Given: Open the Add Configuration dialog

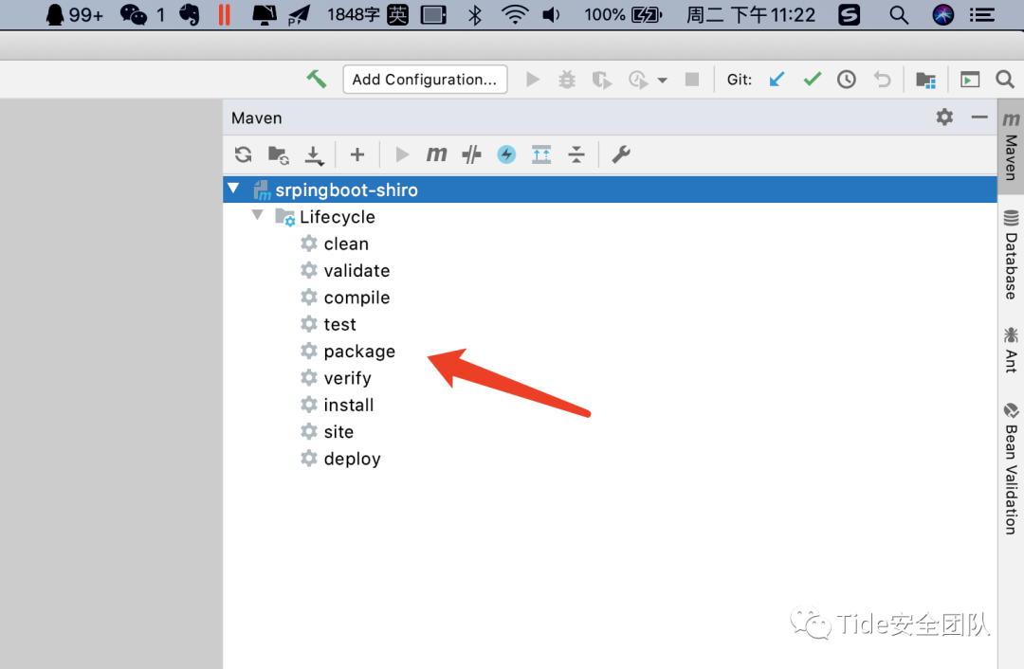Looking at the screenshot, I should 425,80.
